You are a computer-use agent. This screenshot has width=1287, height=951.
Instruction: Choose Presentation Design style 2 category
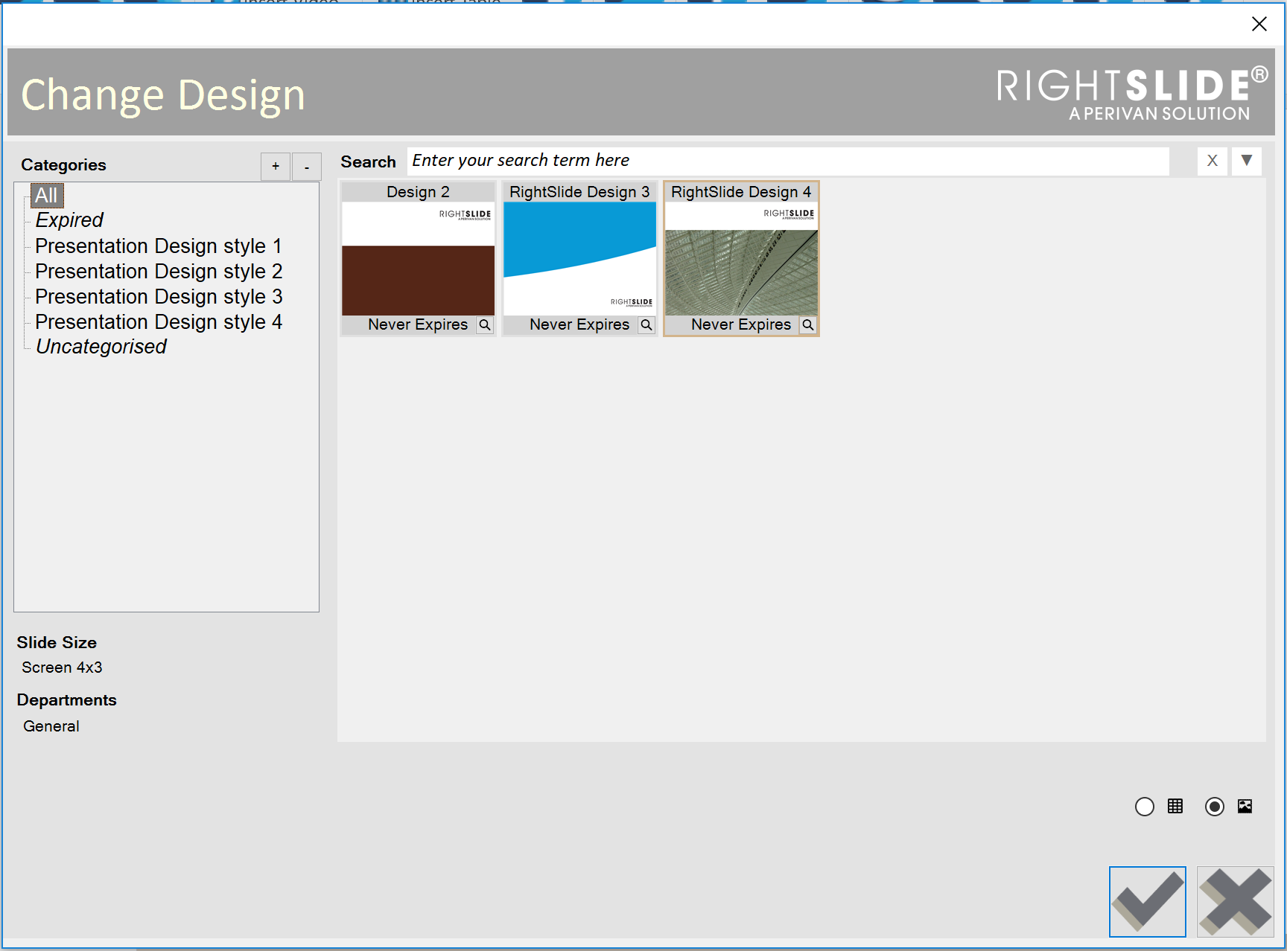pos(159,271)
